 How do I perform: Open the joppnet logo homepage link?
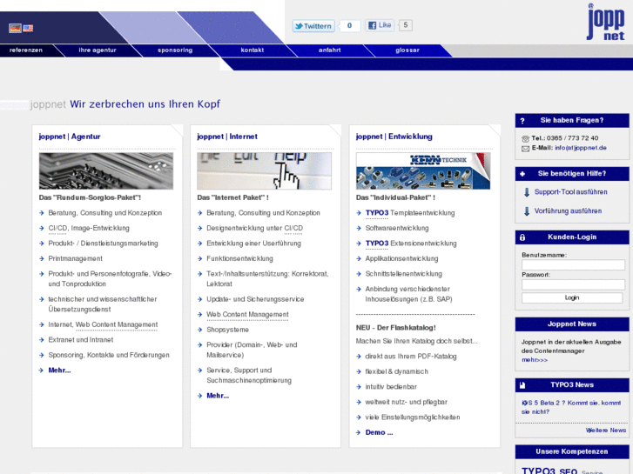coord(605,22)
